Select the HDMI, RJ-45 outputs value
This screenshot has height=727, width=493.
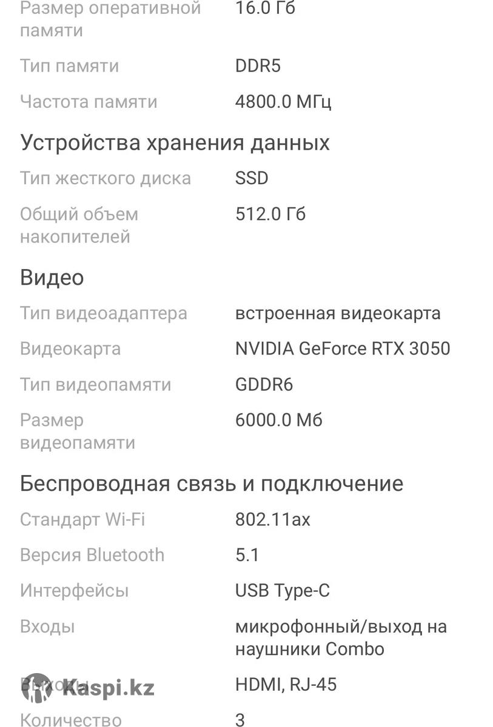click(286, 685)
